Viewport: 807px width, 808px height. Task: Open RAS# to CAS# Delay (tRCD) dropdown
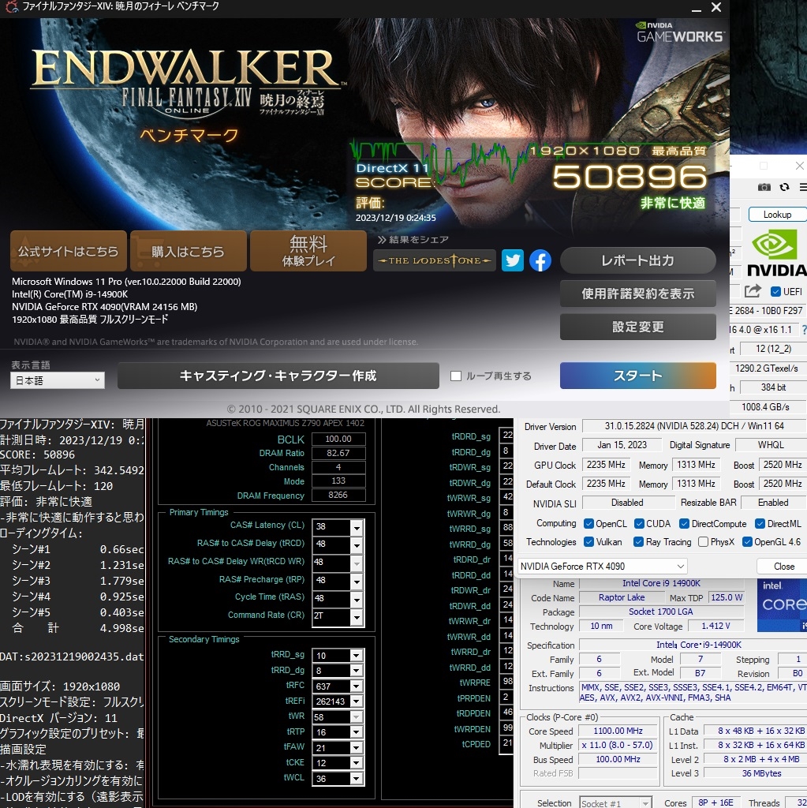[x=356, y=545]
